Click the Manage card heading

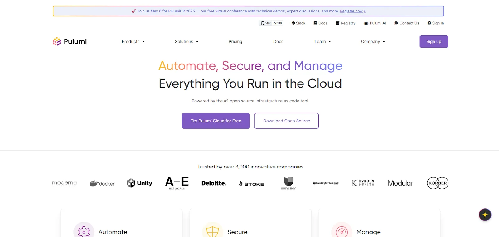(369, 232)
